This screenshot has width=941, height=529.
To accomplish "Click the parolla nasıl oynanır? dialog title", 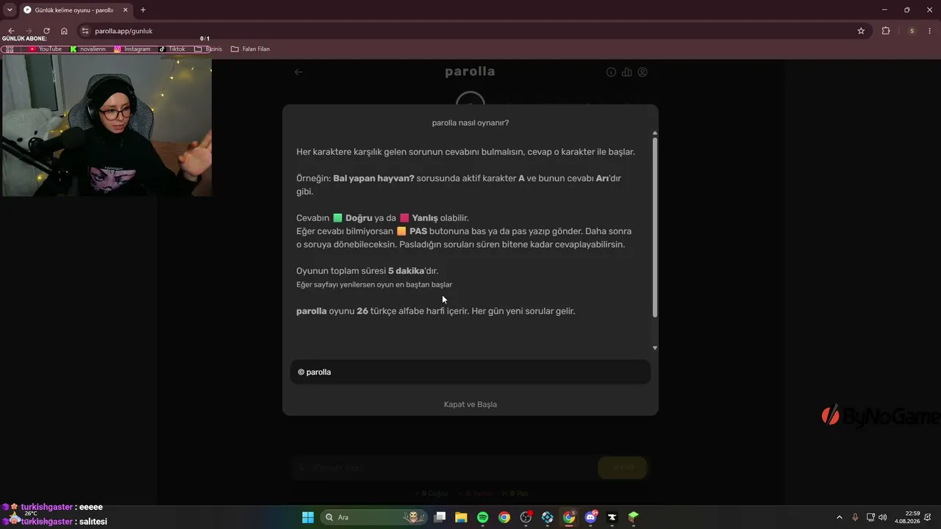I will (x=470, y=123).
